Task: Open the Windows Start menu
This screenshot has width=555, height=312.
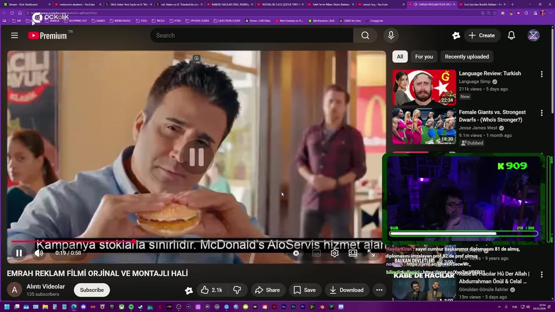Action: 7,307
